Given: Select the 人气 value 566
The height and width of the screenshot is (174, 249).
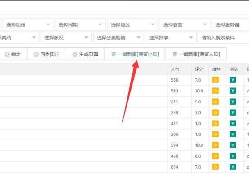Looking at the screenshot, I should 174,80.
